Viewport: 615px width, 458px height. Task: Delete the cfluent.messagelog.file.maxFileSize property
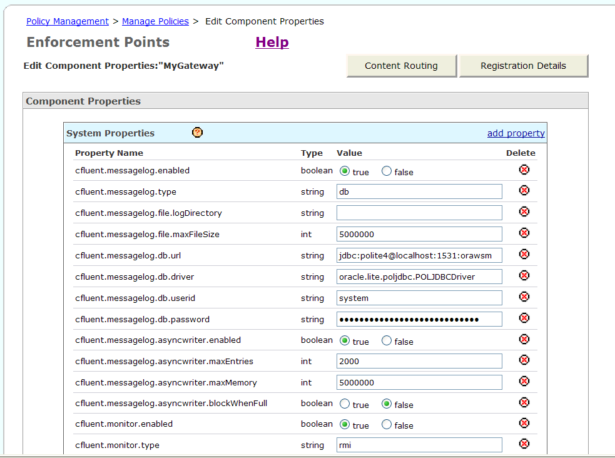tap(524, 233)
